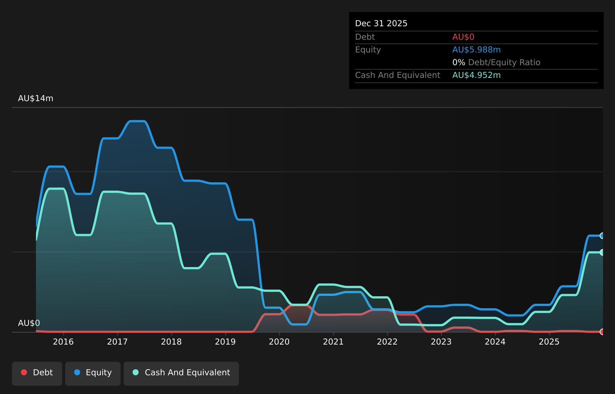
Task: Click the 2017 x-axis label
Action: (117, 342)
